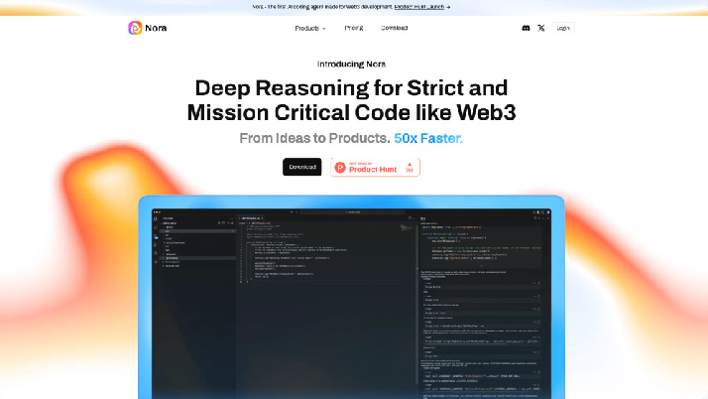Click the Product Hunt circular P logo

pos(340,168)
